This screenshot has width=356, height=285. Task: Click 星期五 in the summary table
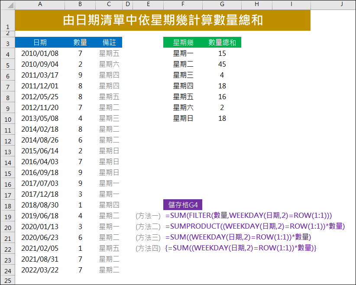pos(183,97)
